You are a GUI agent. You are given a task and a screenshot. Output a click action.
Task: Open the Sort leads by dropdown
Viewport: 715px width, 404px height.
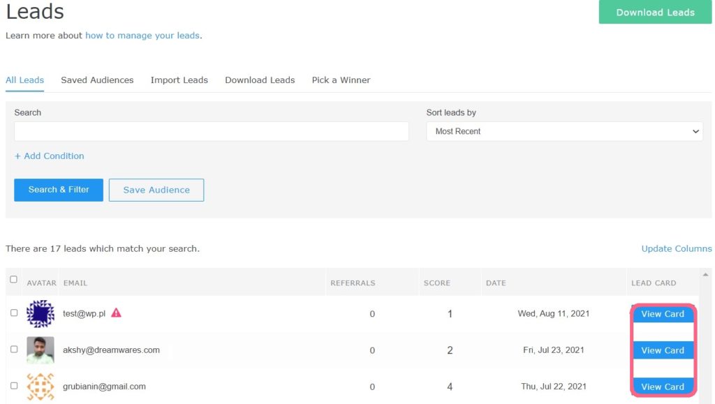click(x=564, y=131)
